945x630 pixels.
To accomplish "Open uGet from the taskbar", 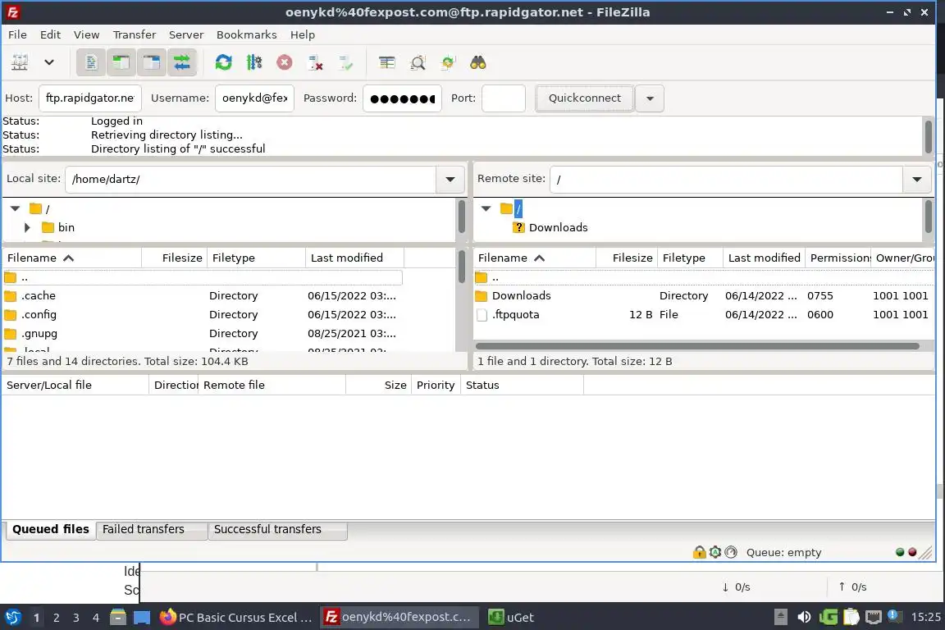I will point(511,617).
